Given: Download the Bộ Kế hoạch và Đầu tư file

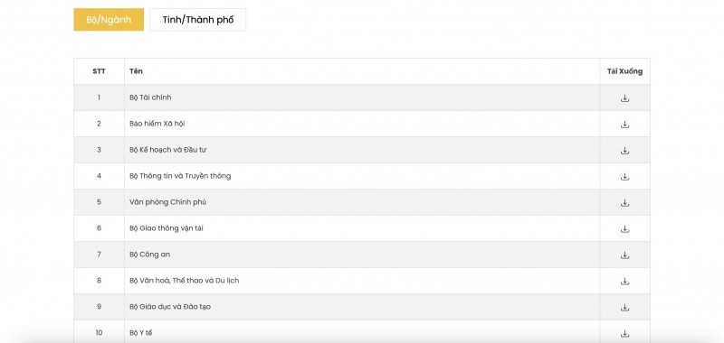Looking at the screenshot, I should click(624, 151).
